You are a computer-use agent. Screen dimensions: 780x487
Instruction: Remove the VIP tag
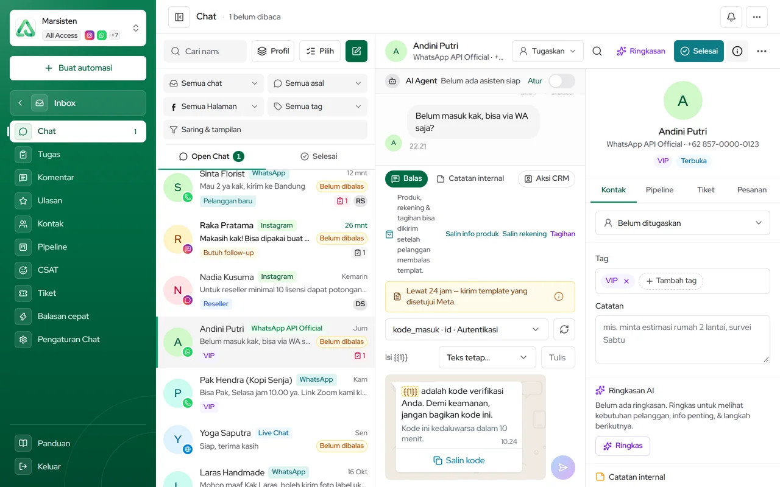(626, 281)
